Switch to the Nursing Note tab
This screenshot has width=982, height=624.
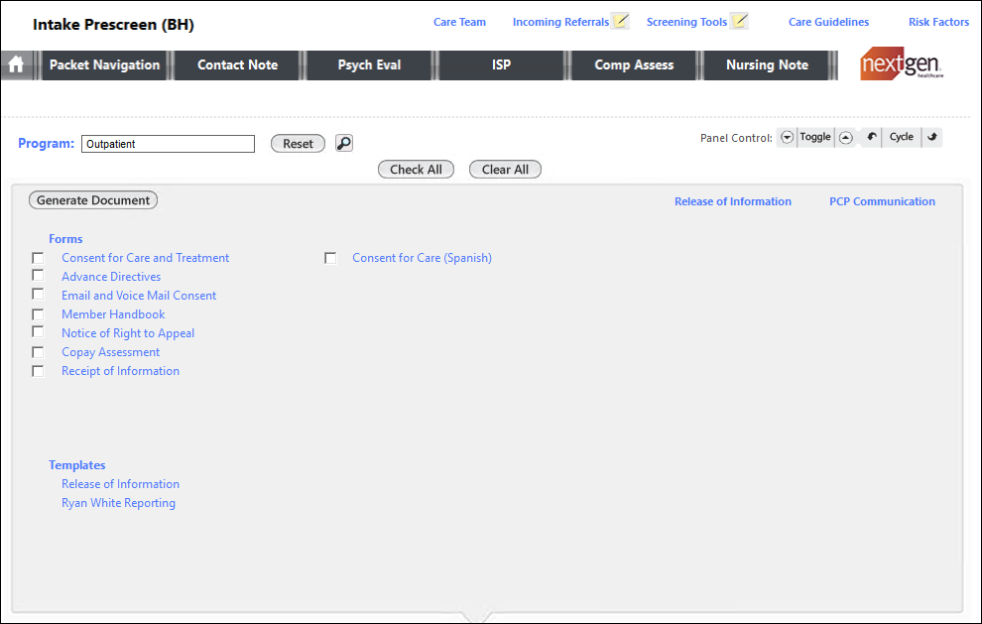[767, 65]
